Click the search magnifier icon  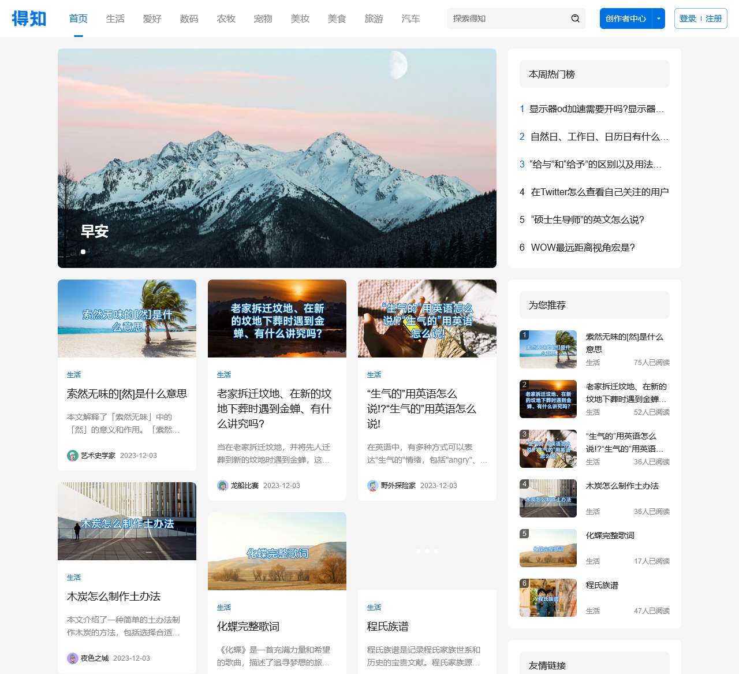[x=575, y=18]
